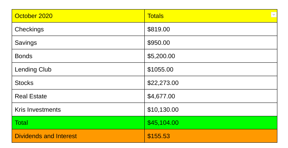Select the Kris Investments label cell
288x148 pixels.
(38, 110)
